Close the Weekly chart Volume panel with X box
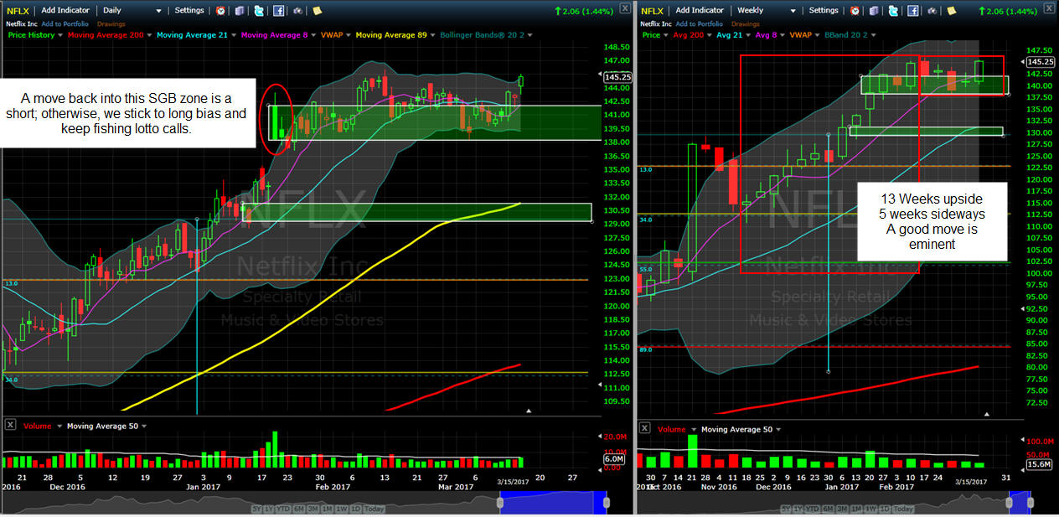Image resolution: width=1059 pixels, height=517 pixels. tap(643, 428)
